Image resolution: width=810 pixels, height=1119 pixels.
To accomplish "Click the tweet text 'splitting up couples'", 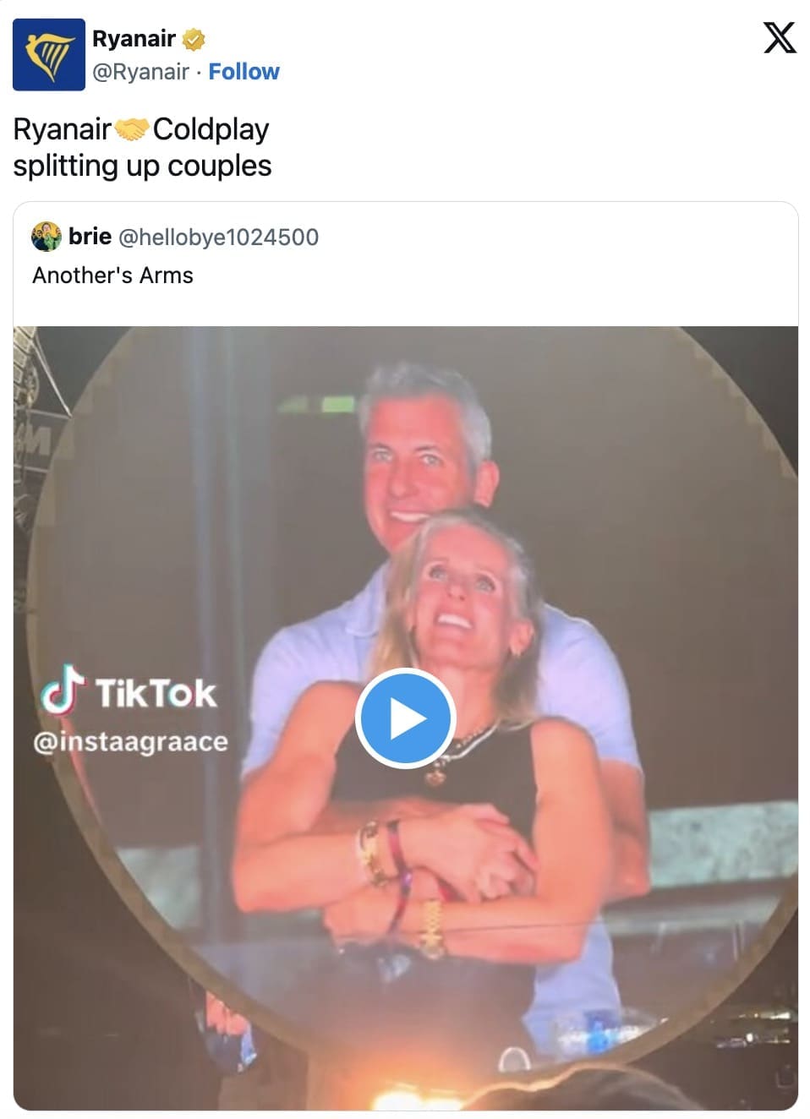I will coord(140,166).
